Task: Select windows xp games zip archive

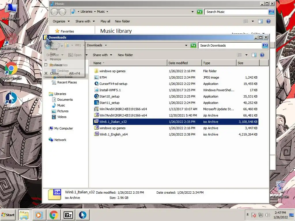Action: click(175, 128)
